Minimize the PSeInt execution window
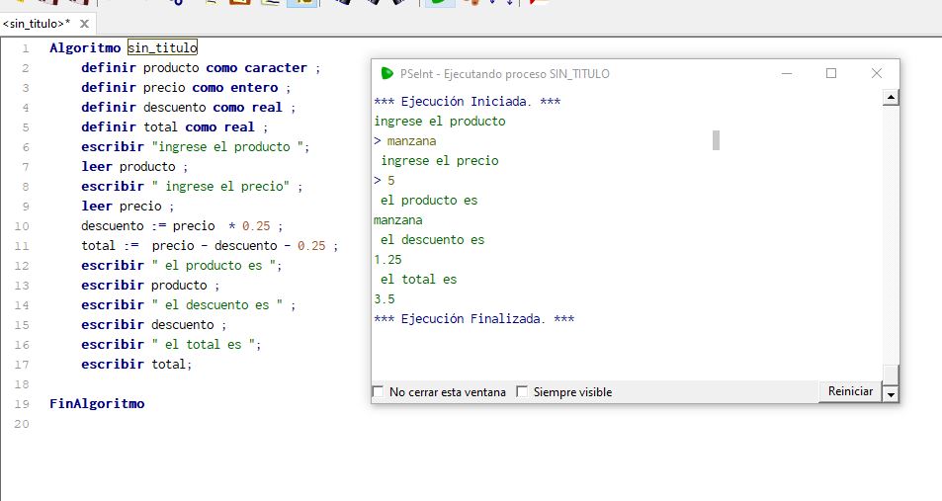The width and height of the screenshot is (942, 501). coord(786,73)
